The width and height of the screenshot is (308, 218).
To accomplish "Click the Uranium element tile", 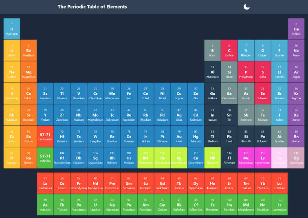I will pos(95,205).
